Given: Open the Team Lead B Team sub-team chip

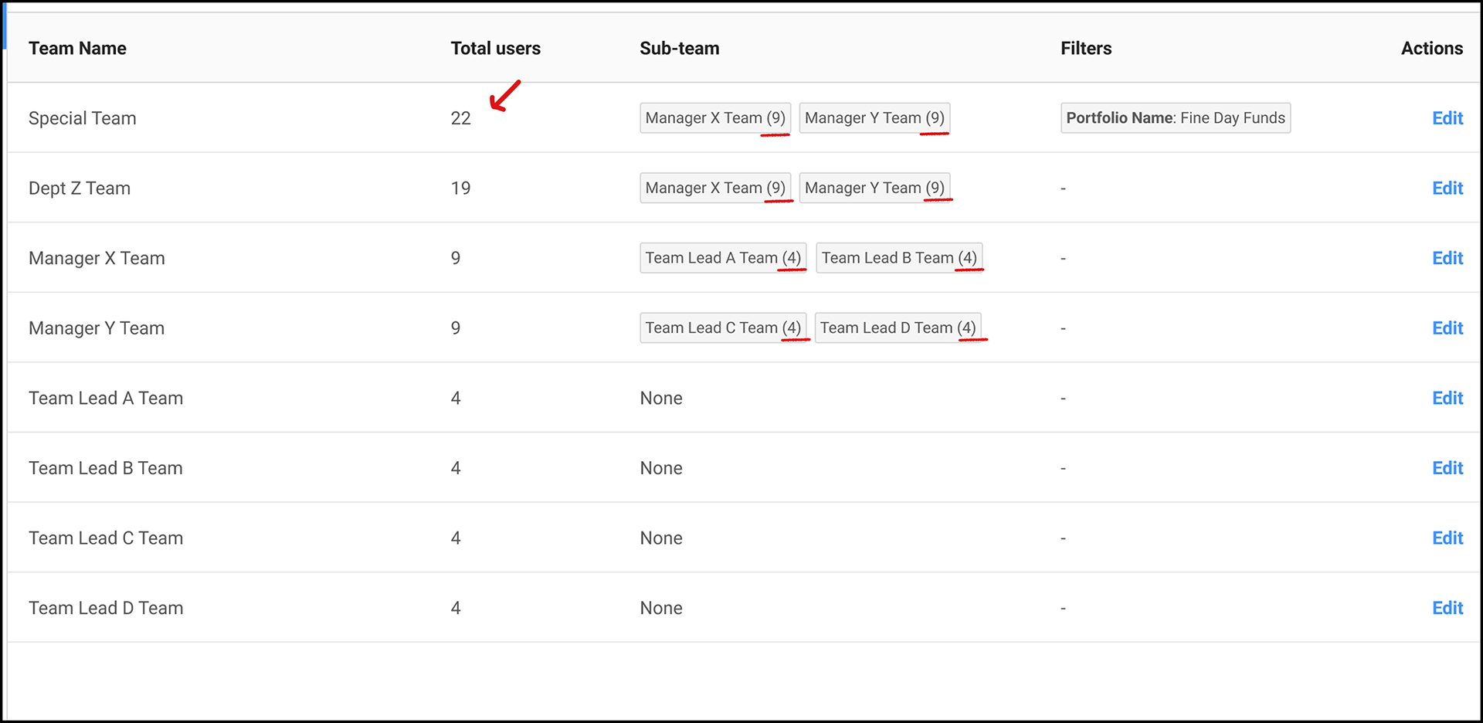Looking at the screenshot, I should (898, 258).
